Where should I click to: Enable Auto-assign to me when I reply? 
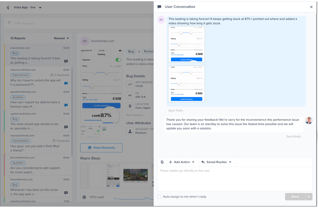coord(160,197)
